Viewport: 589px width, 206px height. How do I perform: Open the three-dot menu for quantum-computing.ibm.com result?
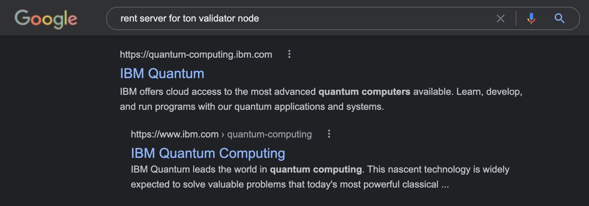point(289,54)
